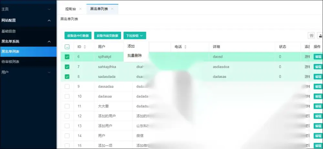Screen dimensions: 323x149
Task: Click the detail cell 'asdiasdoa'
Action: (x=221, y=67)
